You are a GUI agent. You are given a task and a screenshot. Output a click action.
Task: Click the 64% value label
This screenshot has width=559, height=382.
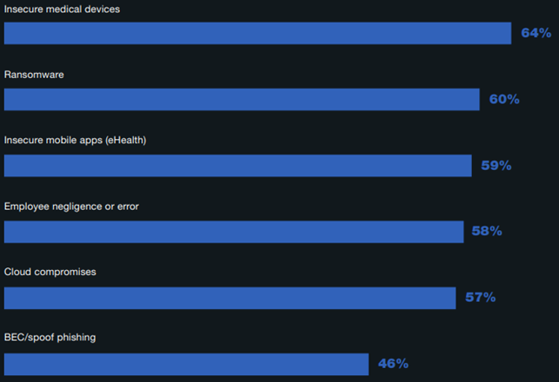click(x=536, y=33)
